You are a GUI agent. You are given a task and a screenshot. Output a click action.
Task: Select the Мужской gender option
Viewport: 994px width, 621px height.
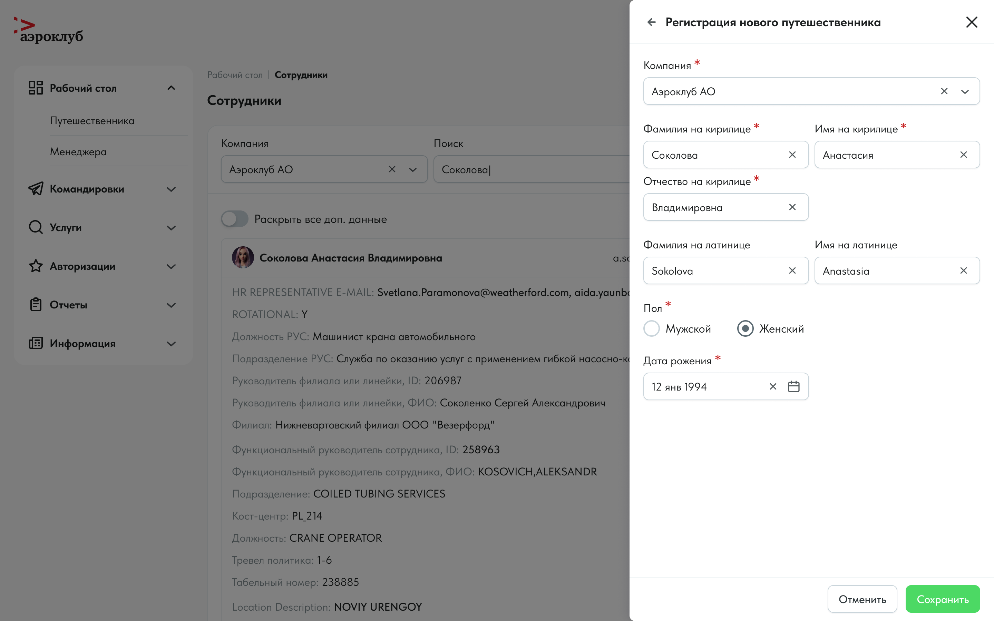tap(652, 328)
